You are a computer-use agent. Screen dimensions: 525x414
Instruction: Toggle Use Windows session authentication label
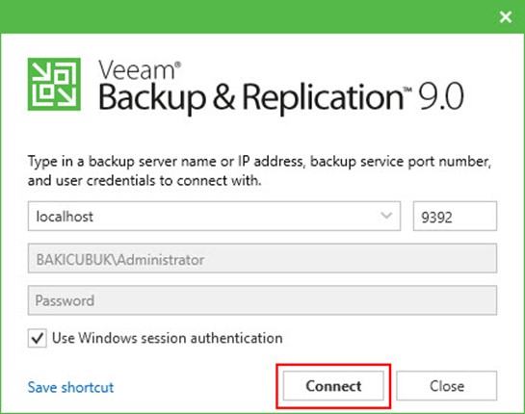pyautogui.click(x=167, y=338)
